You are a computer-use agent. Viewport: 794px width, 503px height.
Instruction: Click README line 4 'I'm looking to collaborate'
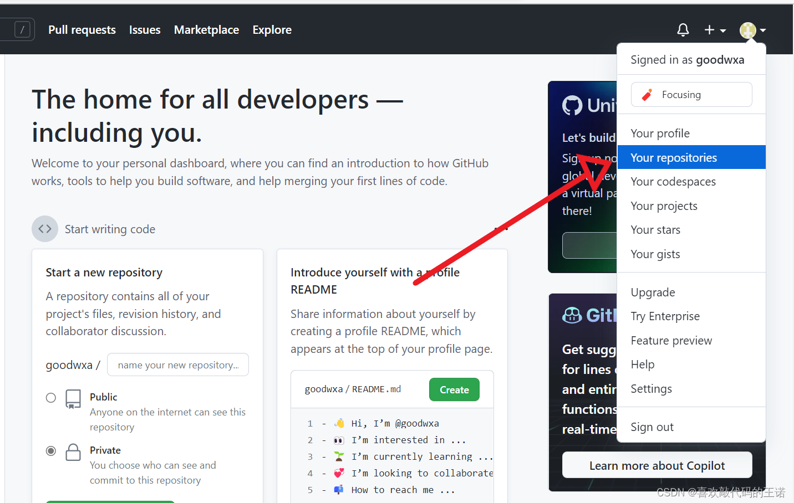(x=422, y=473)
